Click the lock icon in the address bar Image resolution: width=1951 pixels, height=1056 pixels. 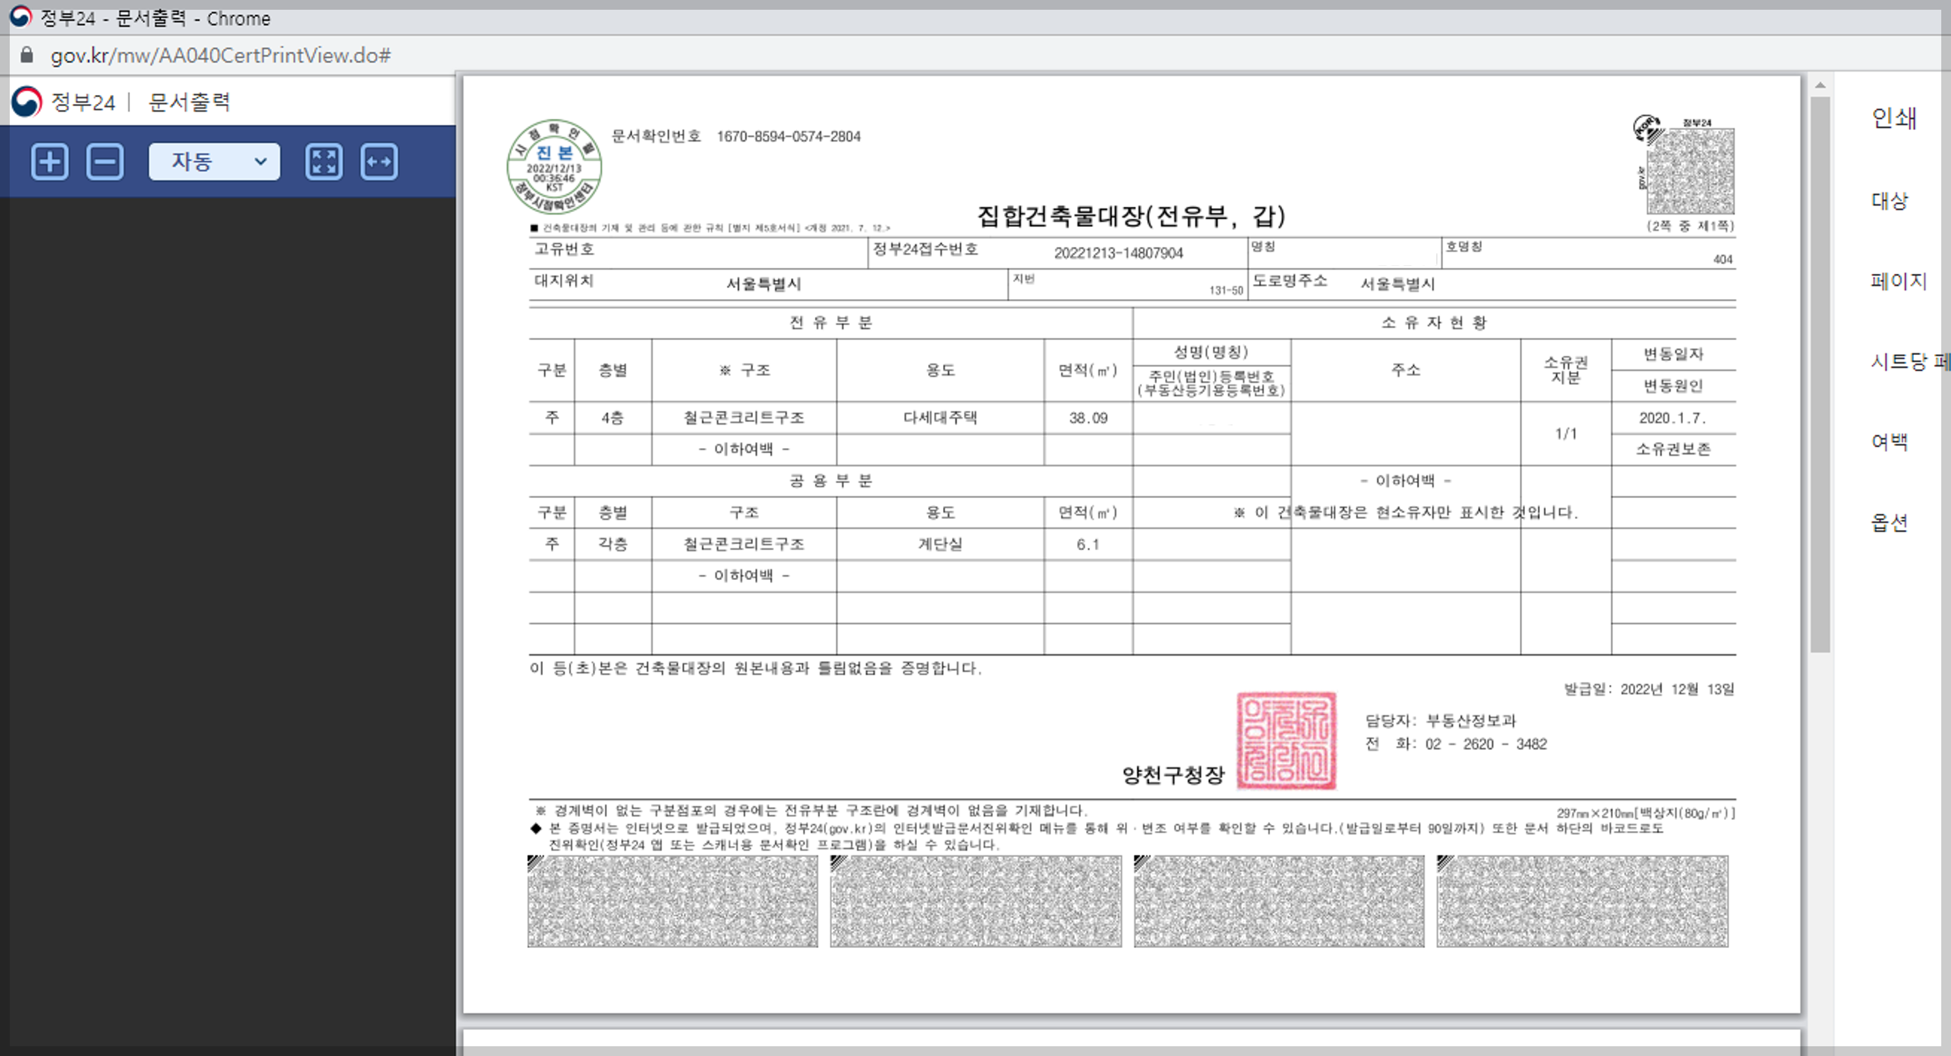[x=27, y=55]
